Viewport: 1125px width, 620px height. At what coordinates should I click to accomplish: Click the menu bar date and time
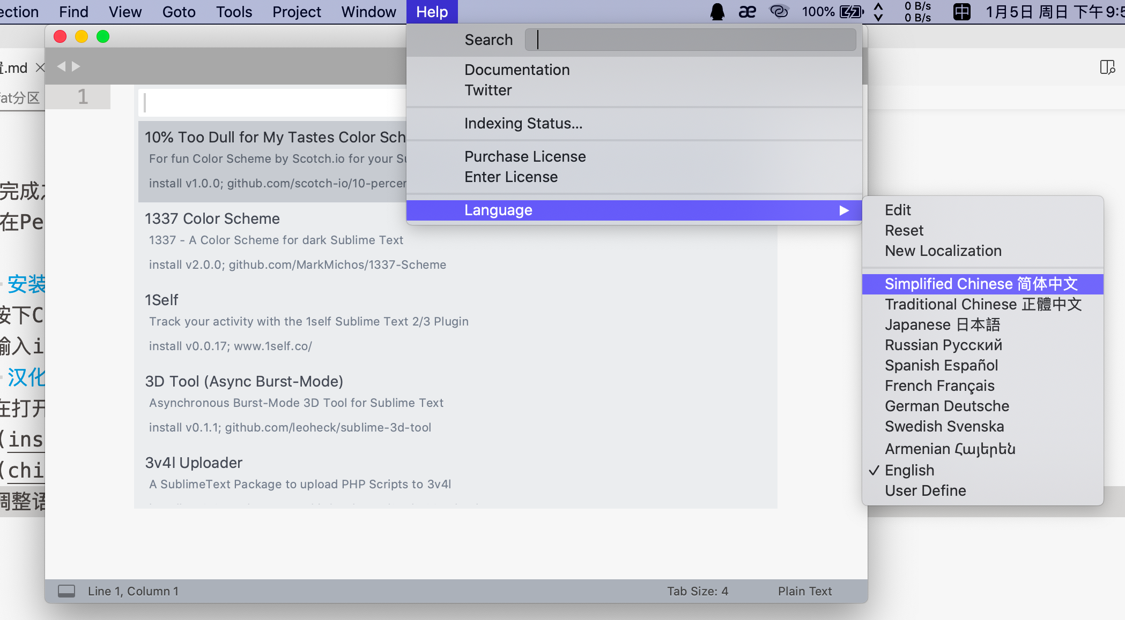click(x=1055, y=12)
